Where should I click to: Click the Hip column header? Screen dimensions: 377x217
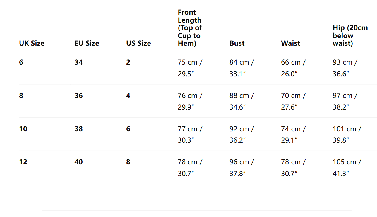(x=350, y=36)
